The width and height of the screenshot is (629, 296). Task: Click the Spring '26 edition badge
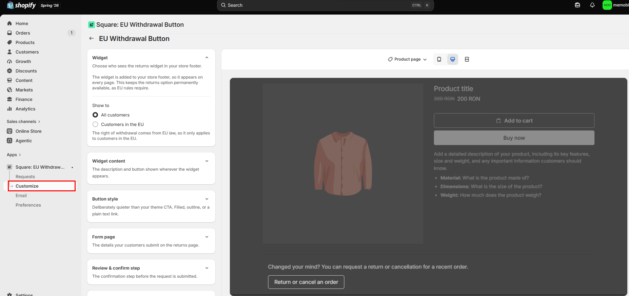click(x=50, y=5)
